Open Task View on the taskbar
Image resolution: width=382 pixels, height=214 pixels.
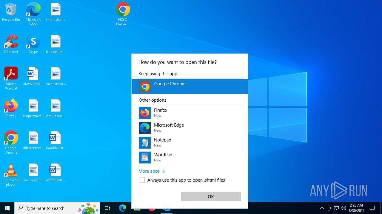click(107, 208)
